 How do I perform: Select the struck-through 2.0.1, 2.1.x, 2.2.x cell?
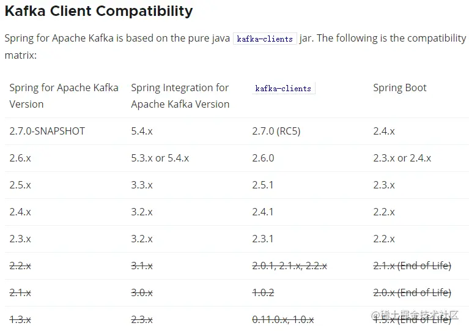[290, 266]
